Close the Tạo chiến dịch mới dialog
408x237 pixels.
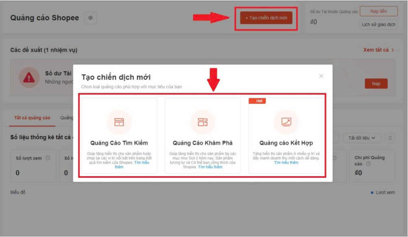[321, 75]
